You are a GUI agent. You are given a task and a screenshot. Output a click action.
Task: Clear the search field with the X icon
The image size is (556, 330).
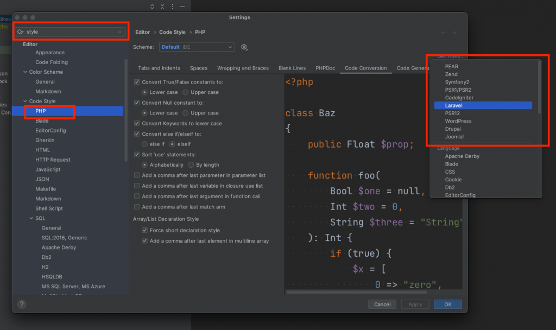point(120,32)
